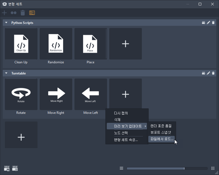Screen dimensions: 219x175
Task: Select 뷰포트 스냅샷 in submenu
Action: coord(161,132)
